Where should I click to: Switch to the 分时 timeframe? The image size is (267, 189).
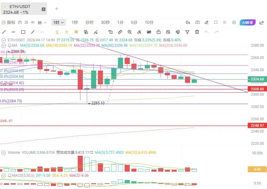pos(90,22)
